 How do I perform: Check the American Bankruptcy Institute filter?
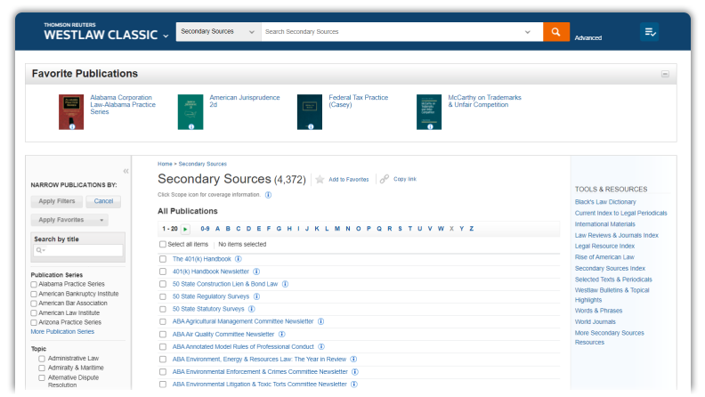(34, 294)
